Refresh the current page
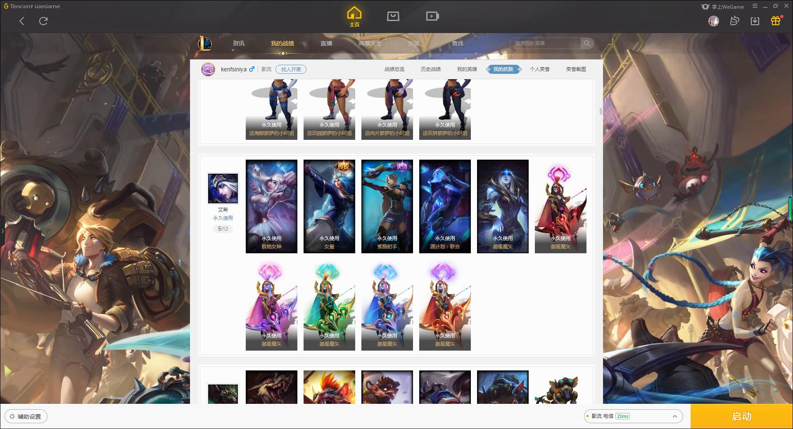Image resolution: width=793 pixels, height=429 pixels. pyautogui.click(x=43, y=21)
